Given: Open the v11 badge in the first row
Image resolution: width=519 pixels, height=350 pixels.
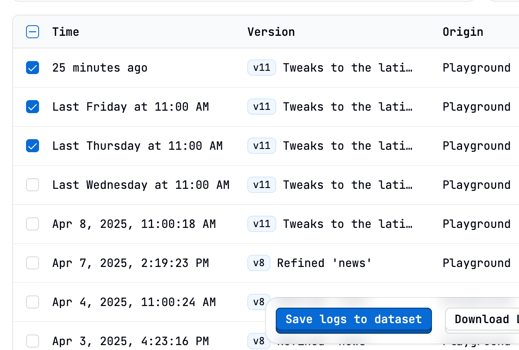Looking at the screenshot, I should point(262,68).
